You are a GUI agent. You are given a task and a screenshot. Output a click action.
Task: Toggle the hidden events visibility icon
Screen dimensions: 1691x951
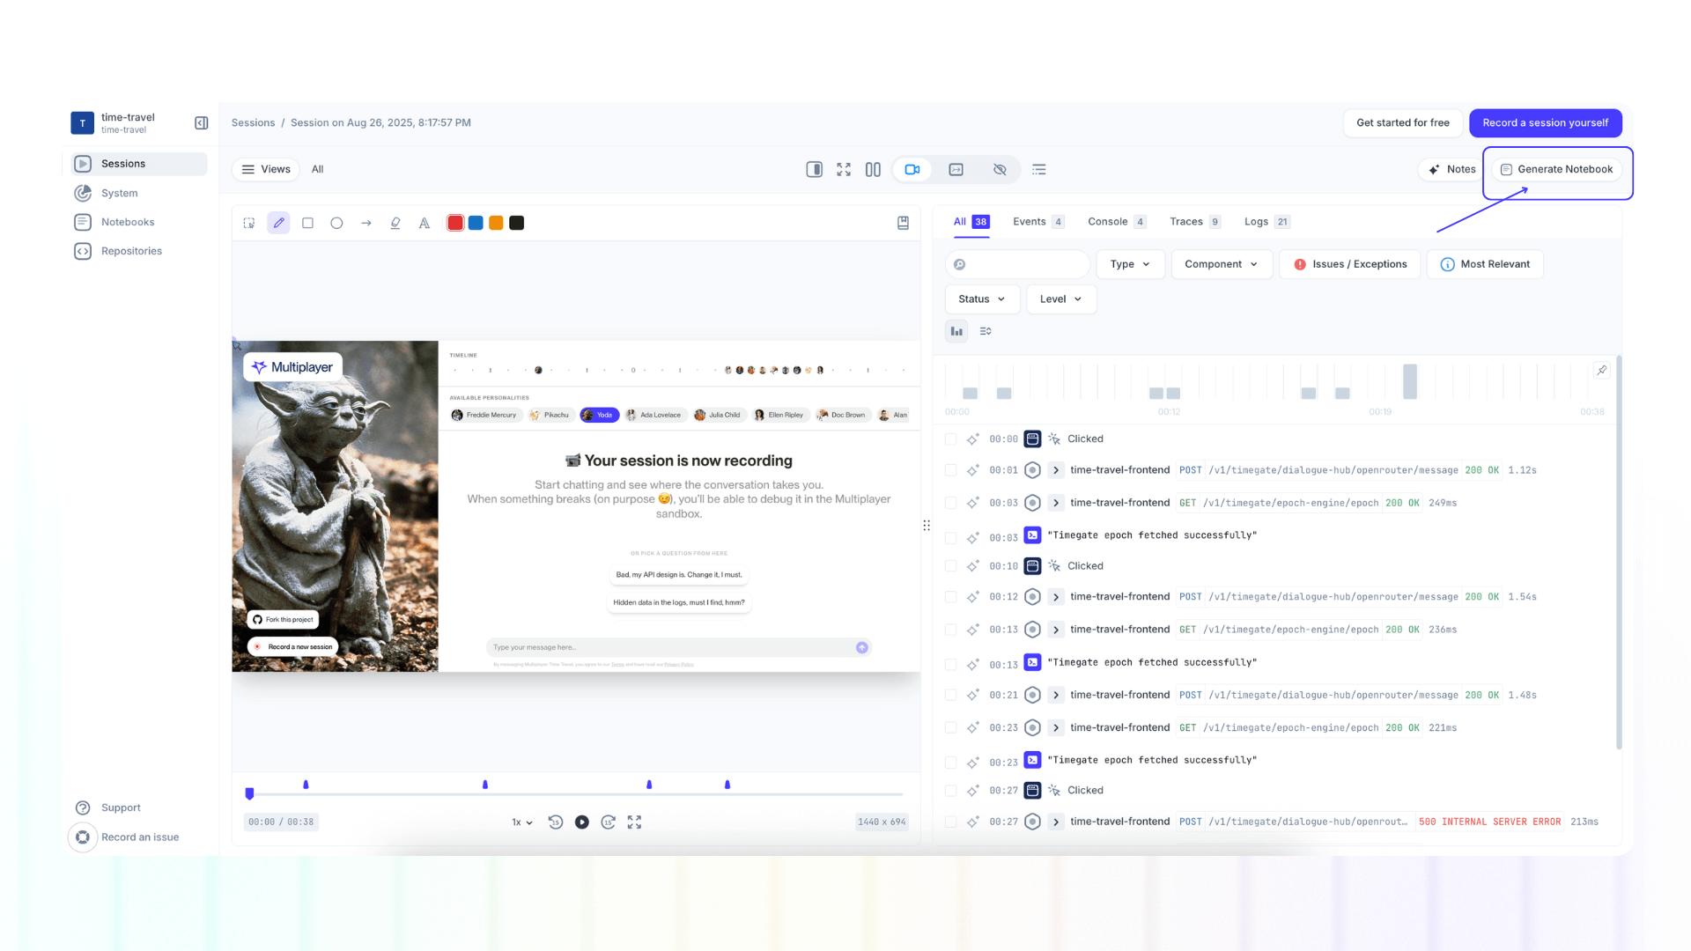pyautogui.click(x=1000, y=169)
